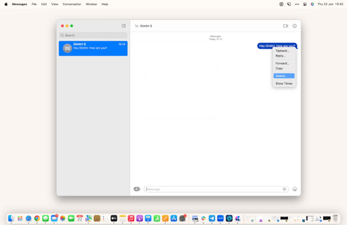The height and width of the screenshot is (225, 347).
Task: Open Slack from the Dock
Action: [203, 218]
